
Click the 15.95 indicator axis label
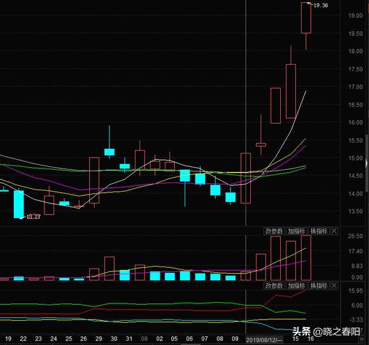[x=356, y=291]
